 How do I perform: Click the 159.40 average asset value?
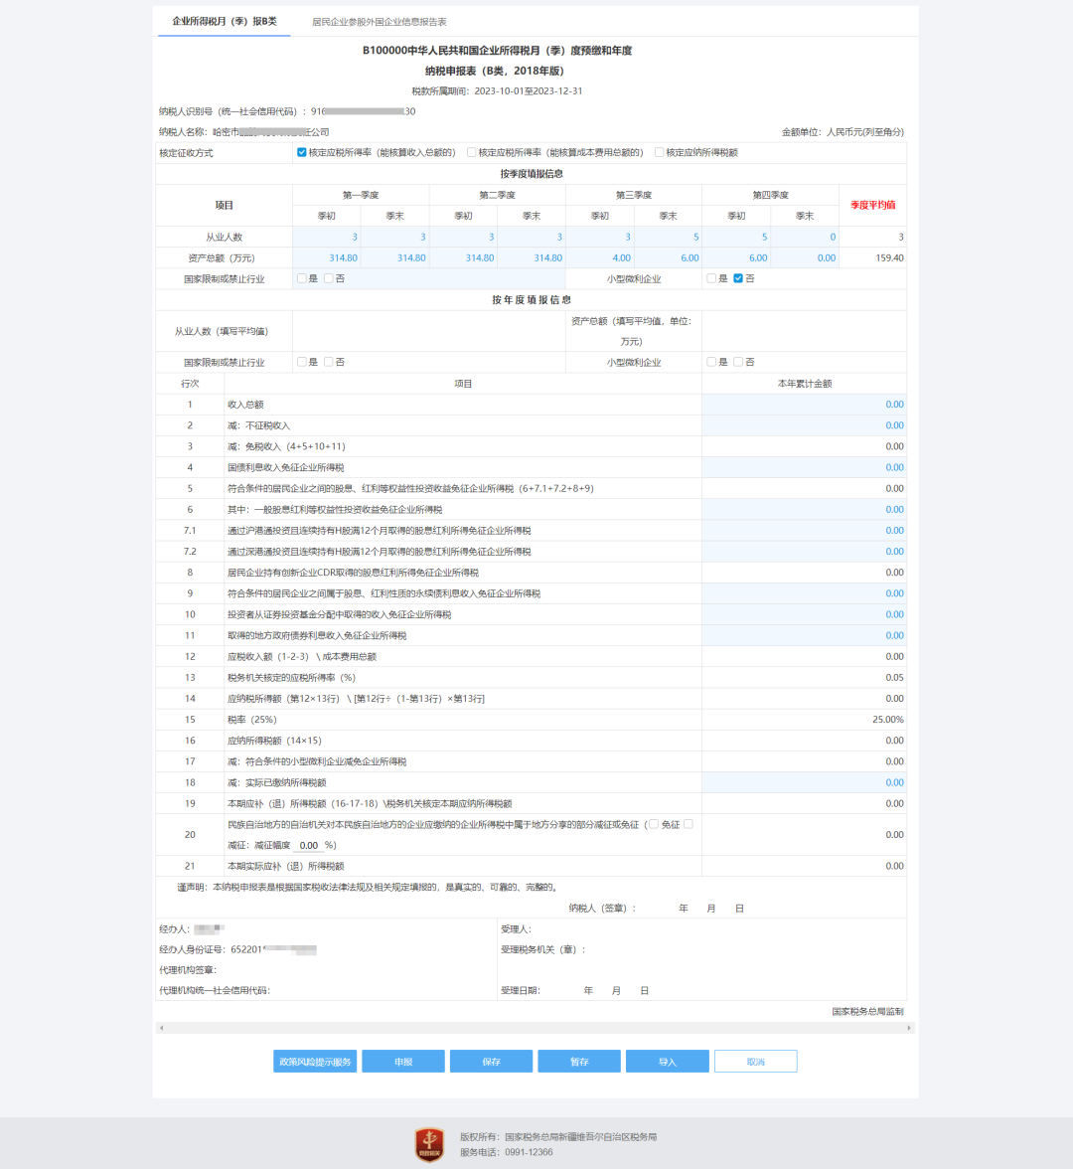point(890,258)
